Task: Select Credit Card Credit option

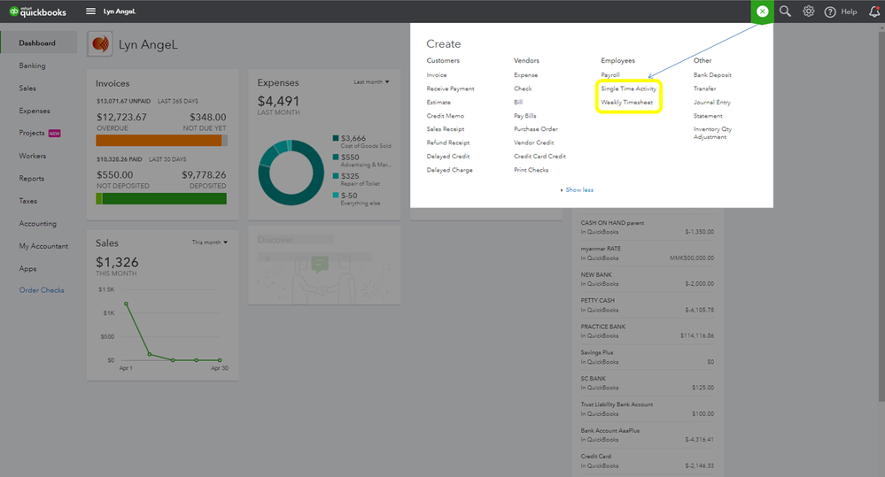Action: [x=540, y=156]
